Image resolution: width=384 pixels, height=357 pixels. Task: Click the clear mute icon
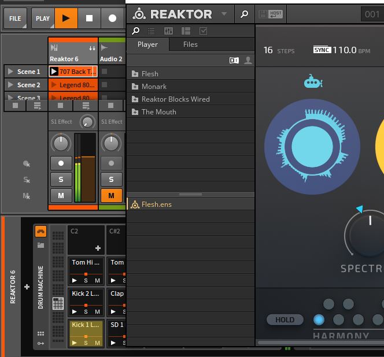[x=27, y=196]
